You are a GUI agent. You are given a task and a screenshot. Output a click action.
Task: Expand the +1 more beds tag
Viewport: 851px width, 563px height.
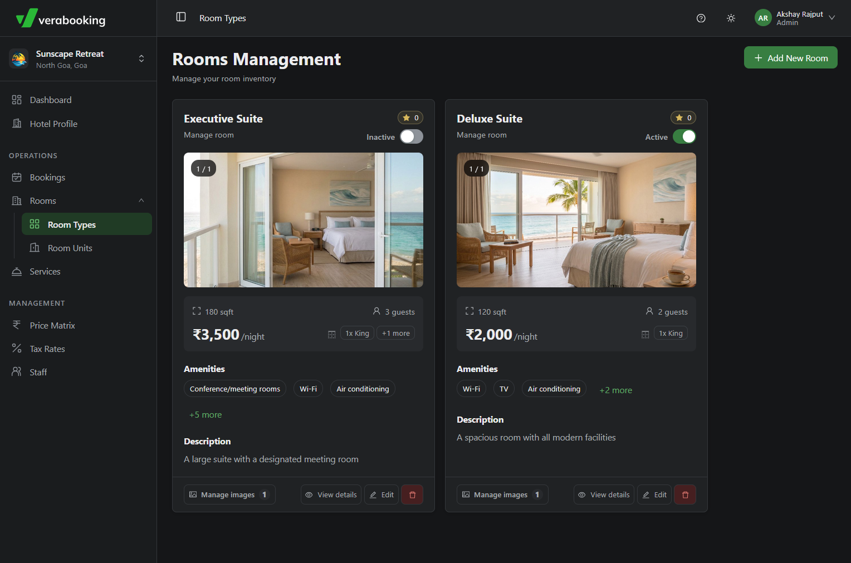pos(395,333)
